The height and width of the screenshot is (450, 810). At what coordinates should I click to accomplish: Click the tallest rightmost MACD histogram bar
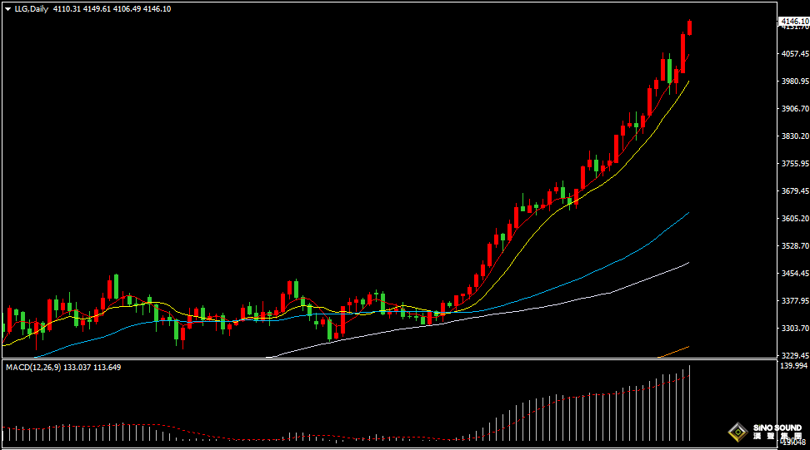click(x=690, y=403)
